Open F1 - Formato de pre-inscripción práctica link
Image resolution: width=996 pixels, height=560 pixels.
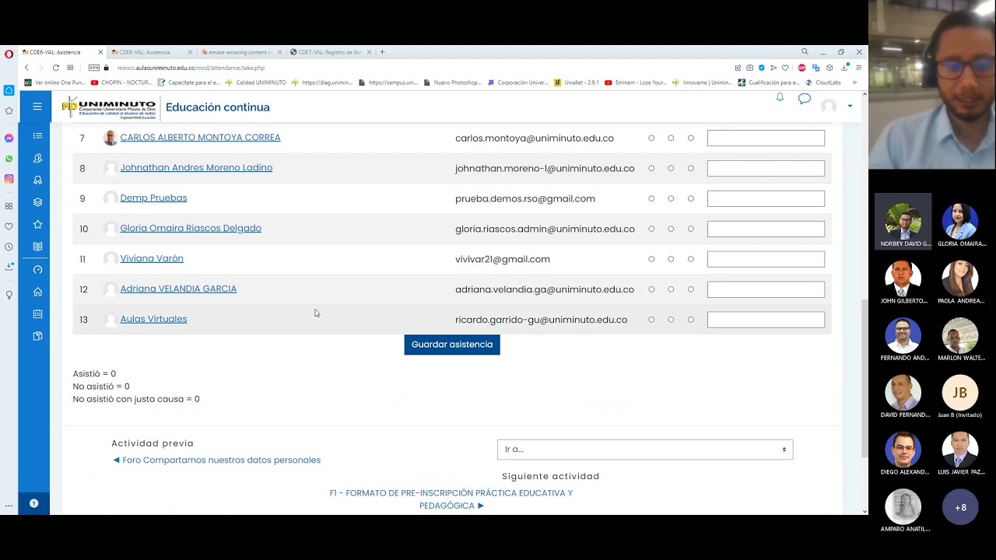[451, 499]
